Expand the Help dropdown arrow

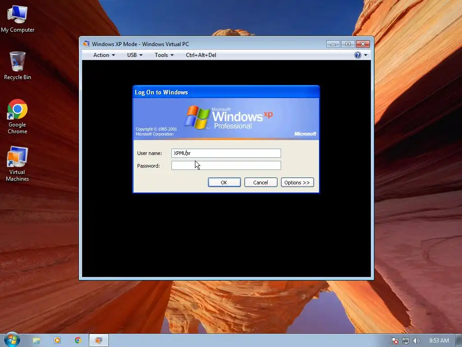click(365, 55)
